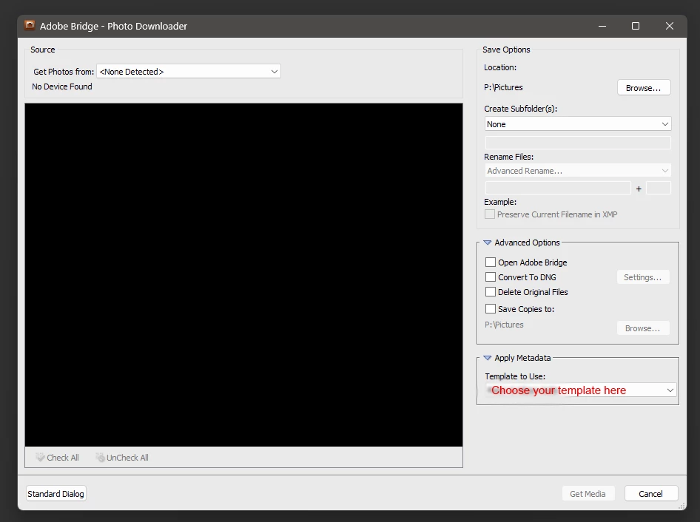Click the Adobe Bridge app icon in title bar
The width and height of the screenshot is (700, 522).
tap(30, 25)
